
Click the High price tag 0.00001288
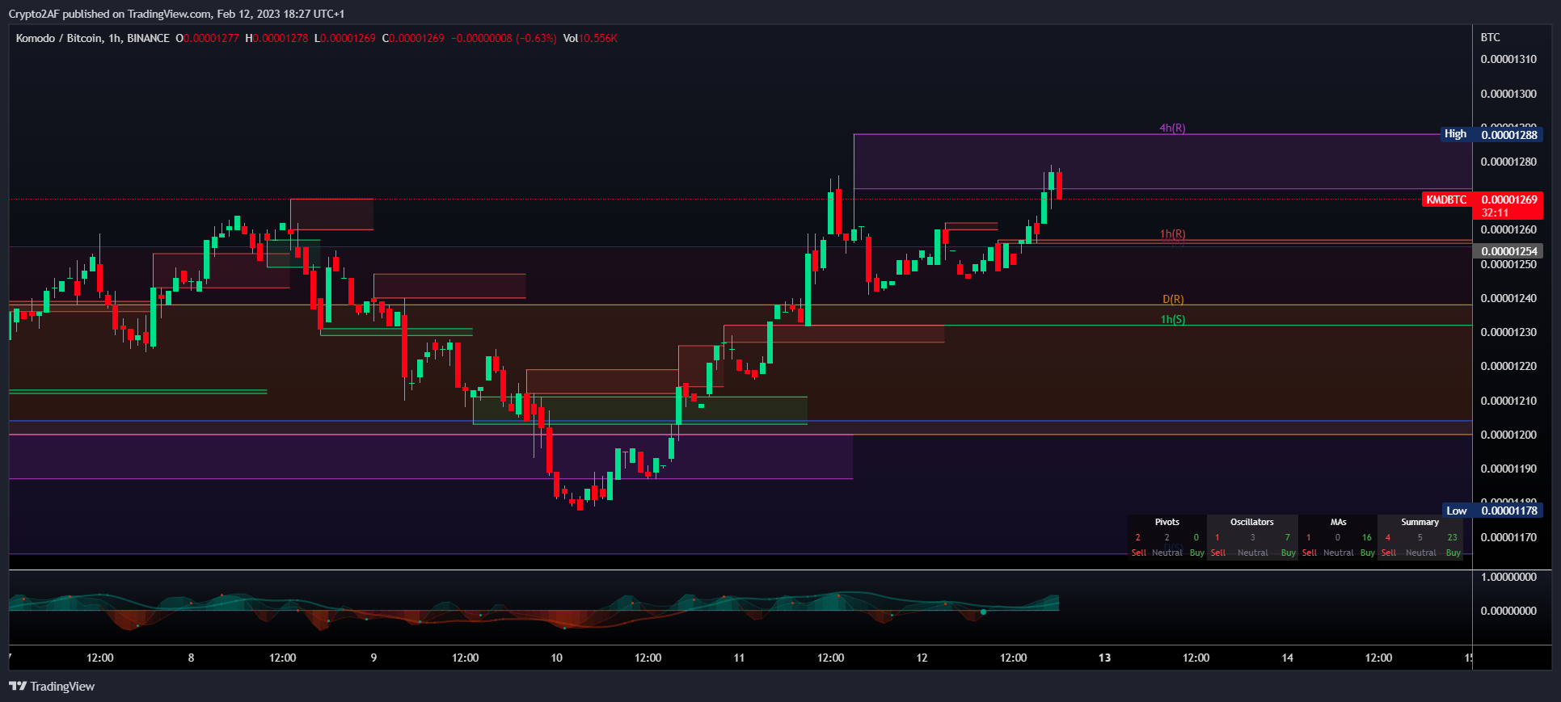[1508, 134]
